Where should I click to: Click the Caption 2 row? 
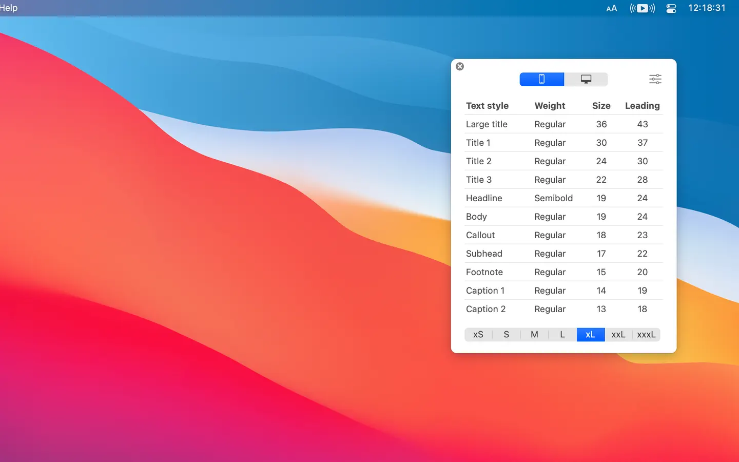tap(563, 309)
